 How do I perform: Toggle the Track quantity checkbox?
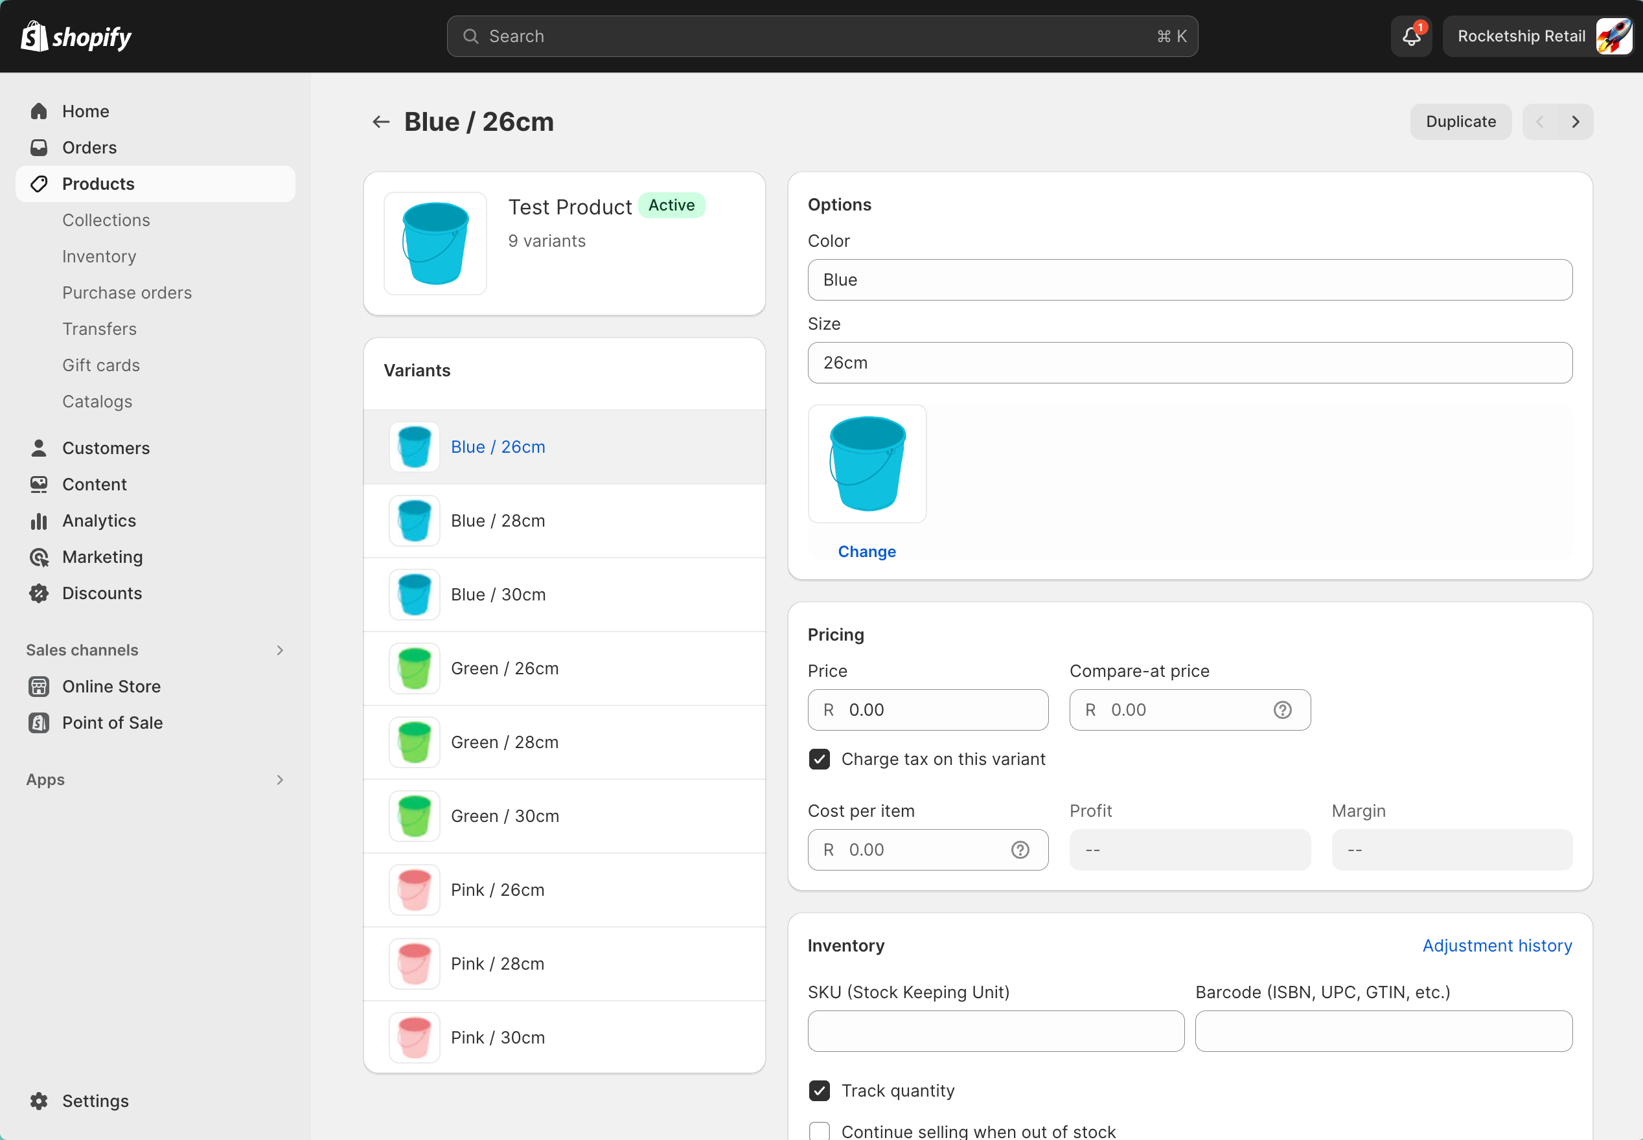[820, 1091]
